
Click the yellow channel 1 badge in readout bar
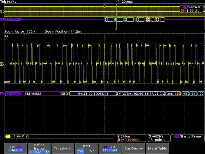7,136
